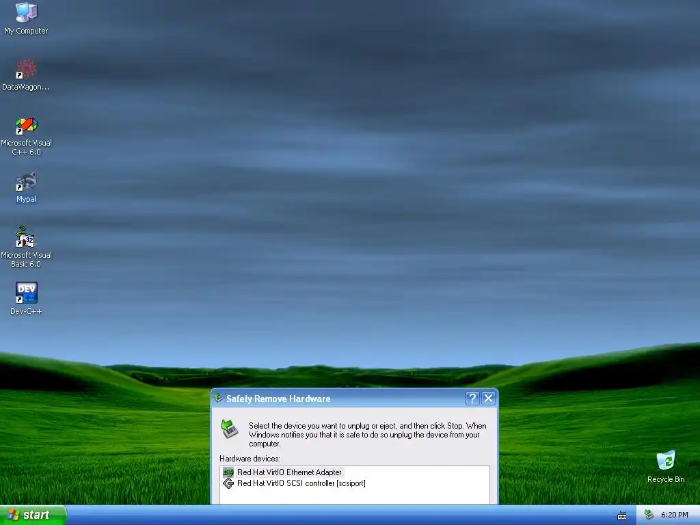Screen dimensions: 700x525
Task: Select the DataWagon desktop shortcut
Action: tap(26, 75)
